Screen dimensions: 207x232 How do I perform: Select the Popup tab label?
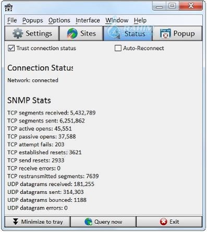tap(184, 33)
